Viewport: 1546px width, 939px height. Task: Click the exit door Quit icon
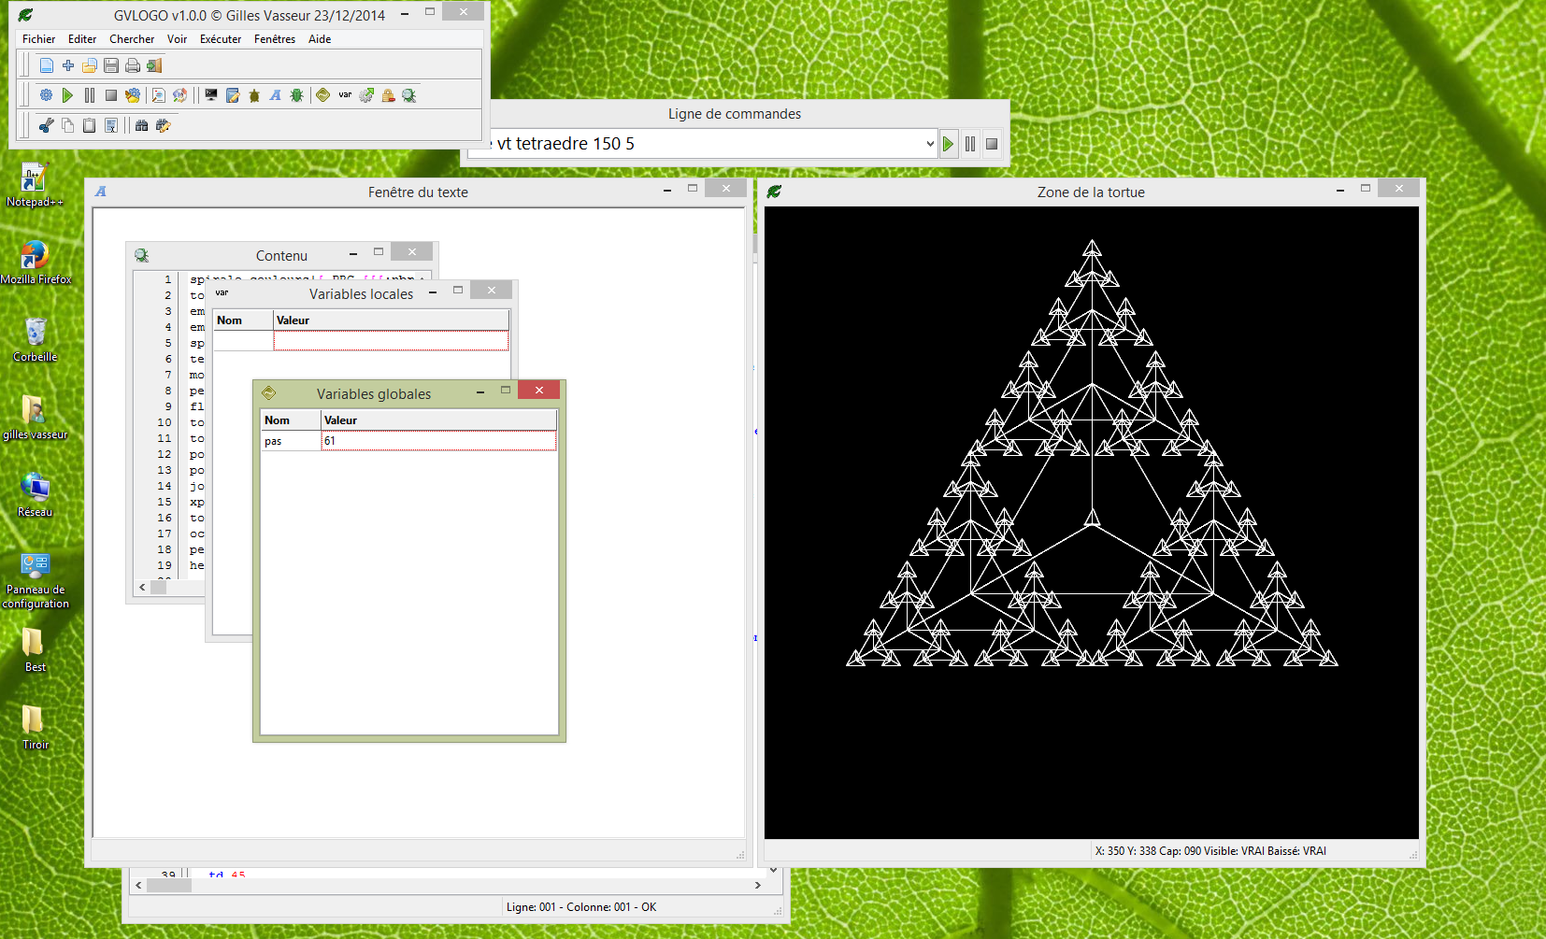point(154,65)
